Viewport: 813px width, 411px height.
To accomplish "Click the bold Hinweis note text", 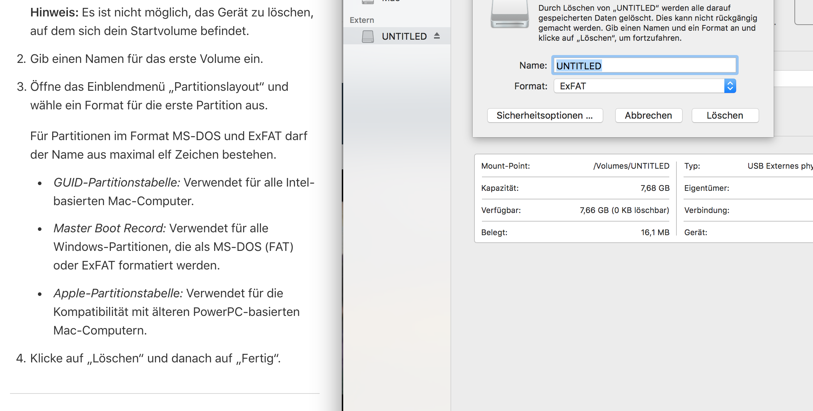I will tap(54, 13).
